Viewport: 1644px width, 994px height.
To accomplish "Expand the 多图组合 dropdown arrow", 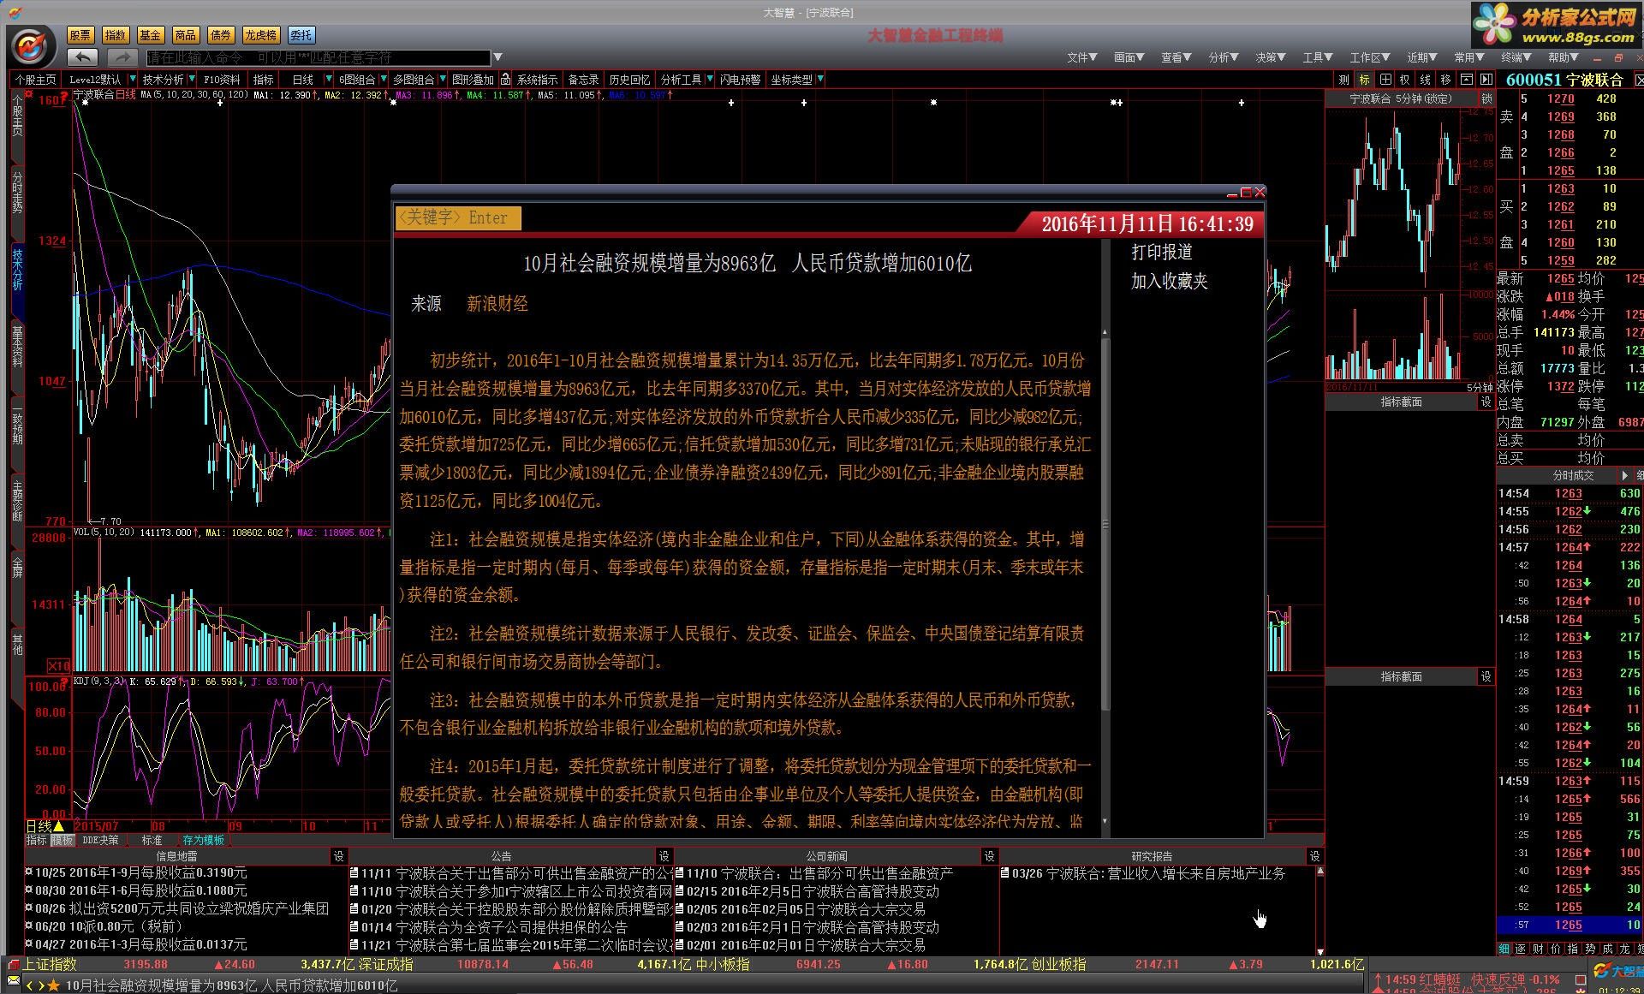I will coord(442,80).
